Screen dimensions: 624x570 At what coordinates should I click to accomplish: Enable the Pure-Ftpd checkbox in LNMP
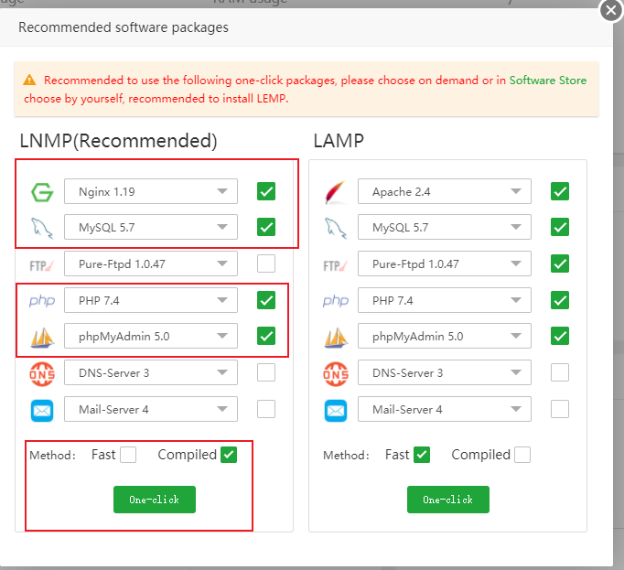click(266, 264)
